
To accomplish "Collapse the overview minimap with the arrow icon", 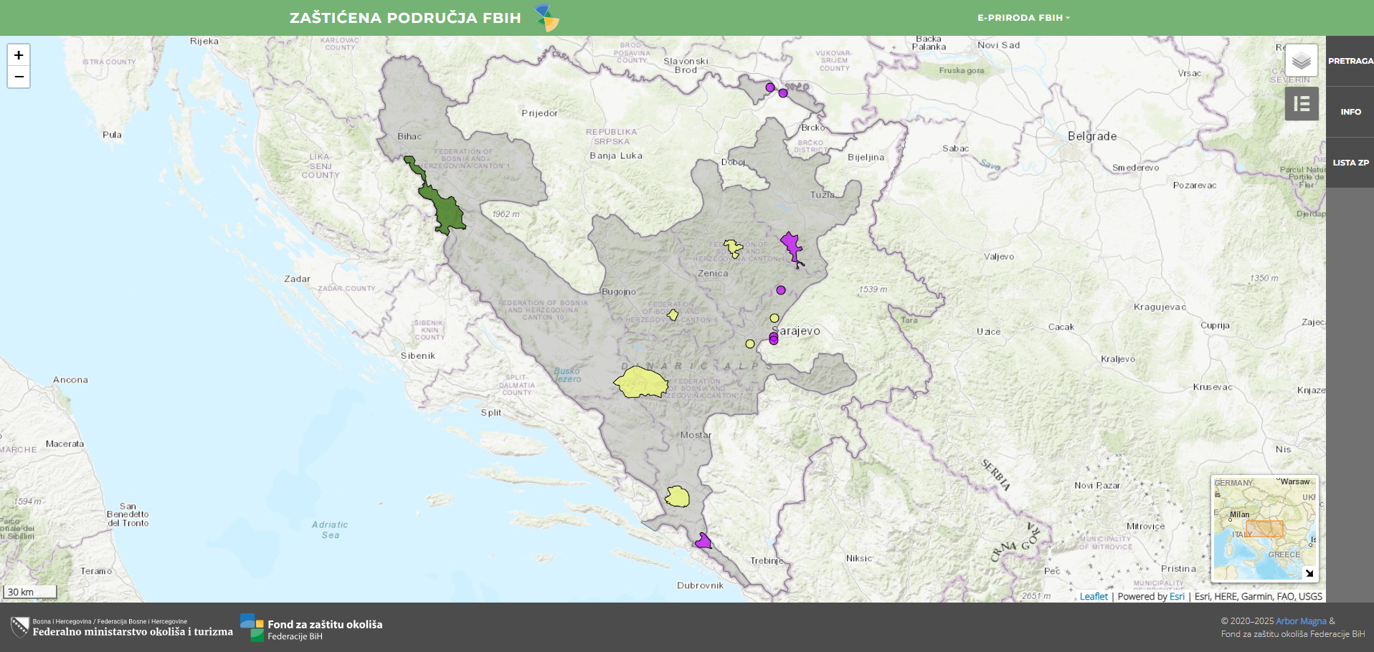I will (1309, 572).
